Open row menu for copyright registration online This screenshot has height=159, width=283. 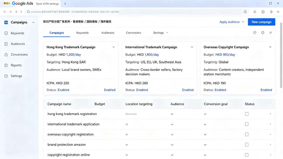click(x=270, y=155)
